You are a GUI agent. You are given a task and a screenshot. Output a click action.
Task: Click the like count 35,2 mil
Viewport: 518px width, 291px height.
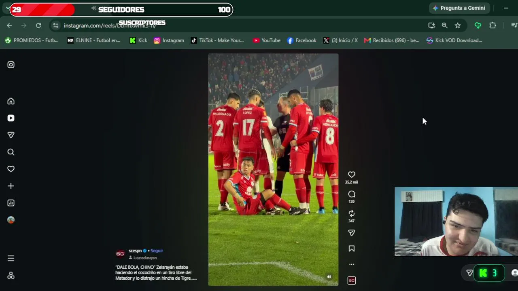[351, 182]
